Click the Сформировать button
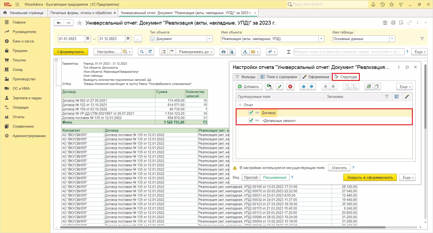Screen dimensions: 433x233 coord(71,52)
